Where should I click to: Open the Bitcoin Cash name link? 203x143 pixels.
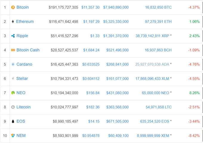[28, 50]
